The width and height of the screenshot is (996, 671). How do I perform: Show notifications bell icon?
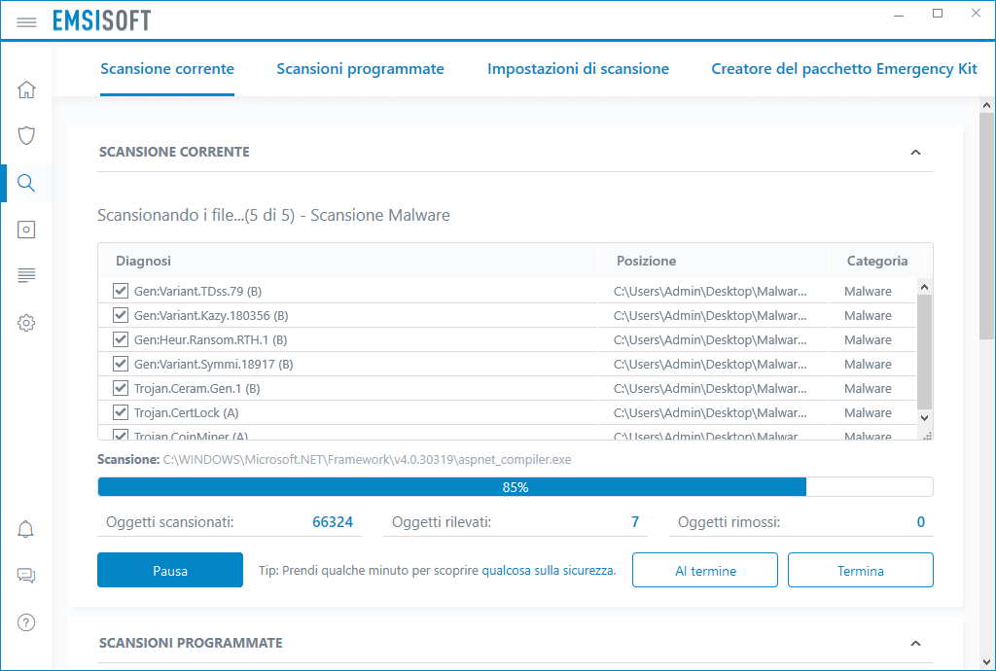point(26,529)
